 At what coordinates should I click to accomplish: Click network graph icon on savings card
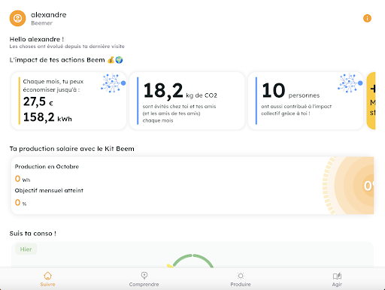(113, 83)
